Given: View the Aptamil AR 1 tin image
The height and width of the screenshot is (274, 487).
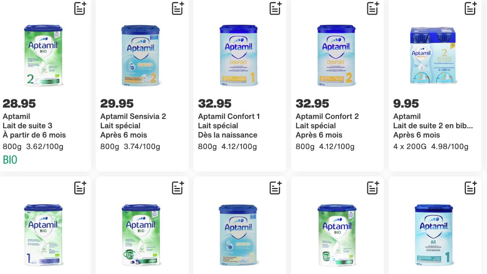Looking at the screenshot, I should pyautogui.click(x=433, y=235).
